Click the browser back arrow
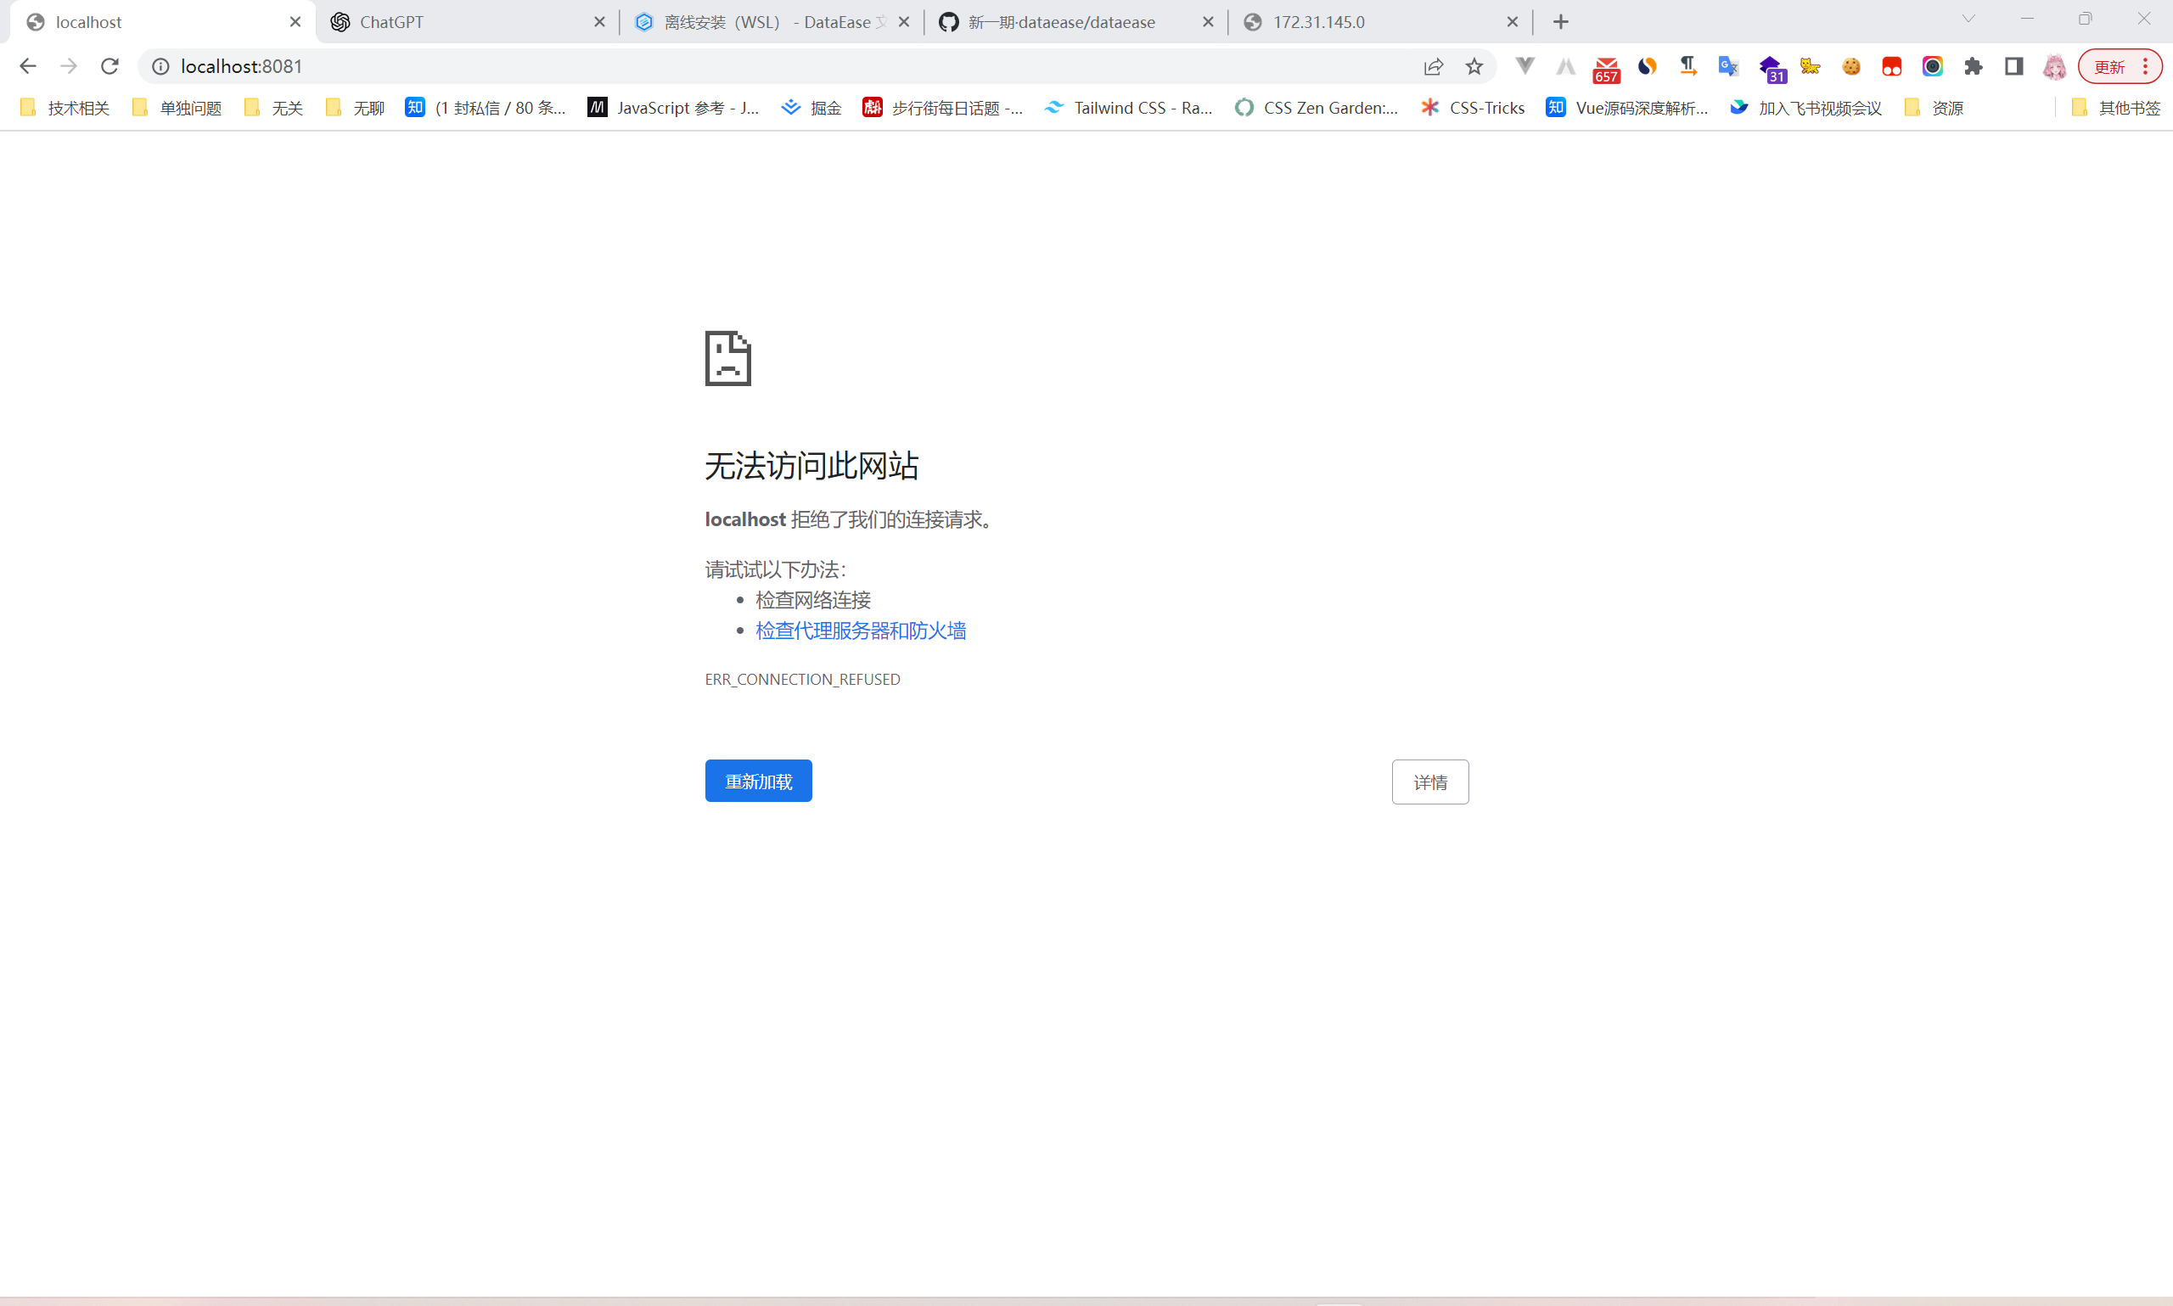The image size is (2173, 1306). click(27, 66)
